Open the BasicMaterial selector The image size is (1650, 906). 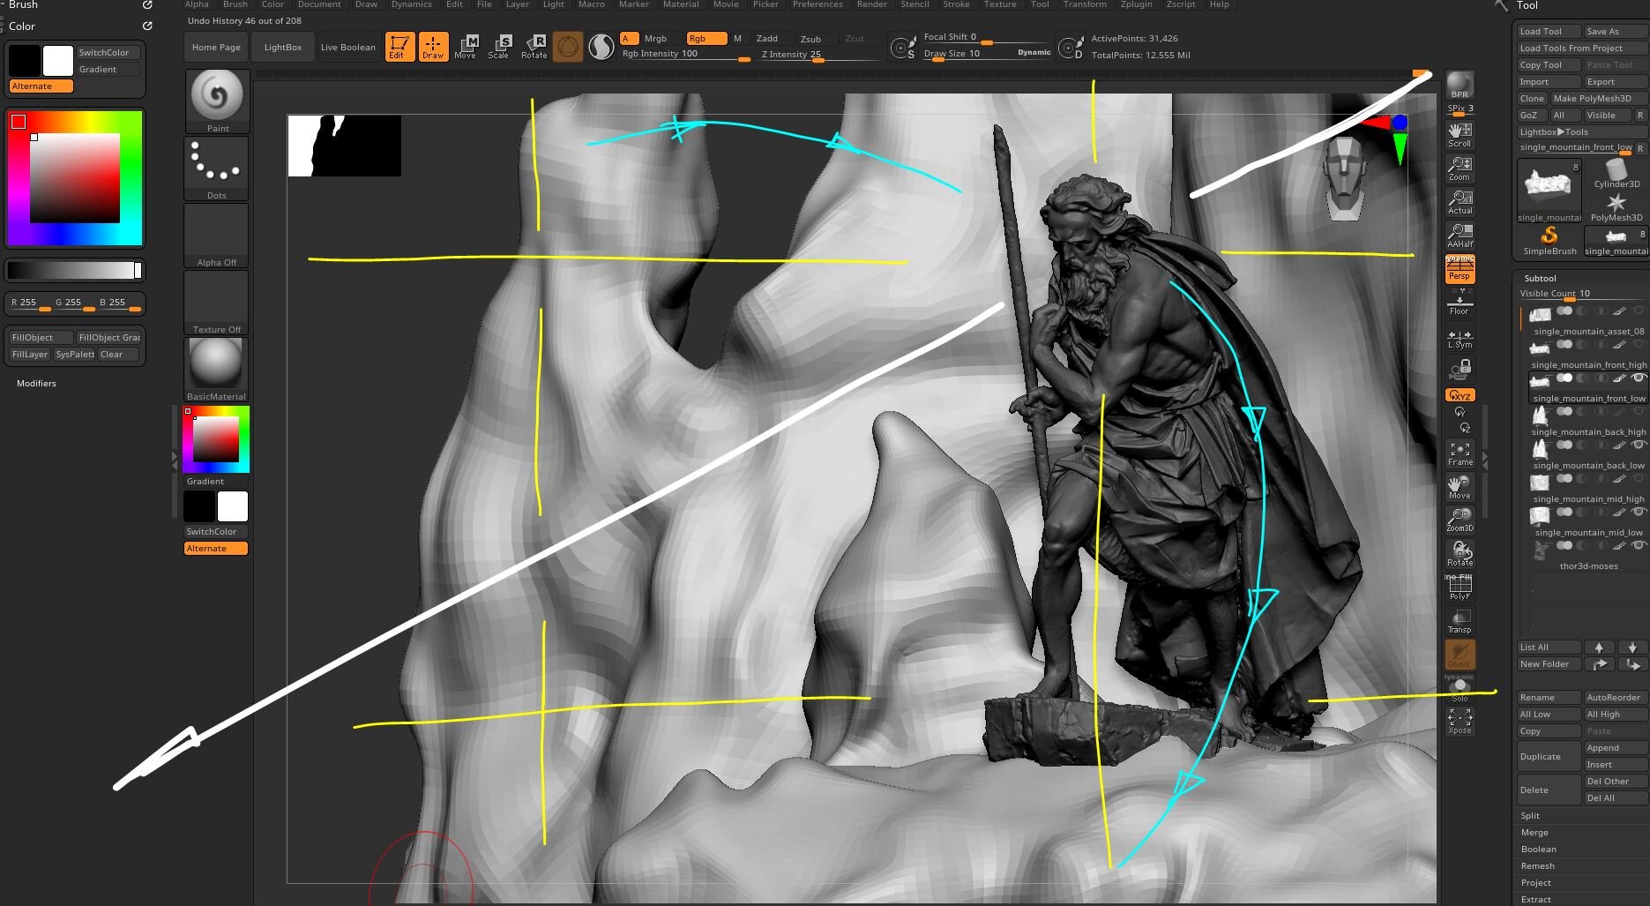217,370
